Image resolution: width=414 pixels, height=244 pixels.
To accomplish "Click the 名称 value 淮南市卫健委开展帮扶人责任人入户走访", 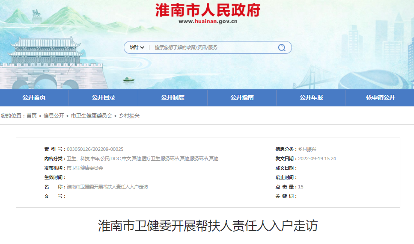I will (x=107, y=187).
